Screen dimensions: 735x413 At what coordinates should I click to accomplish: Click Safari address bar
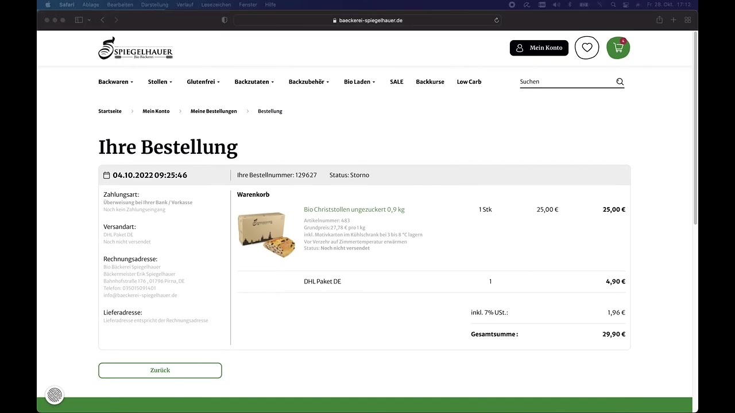[x=367, y=20]
